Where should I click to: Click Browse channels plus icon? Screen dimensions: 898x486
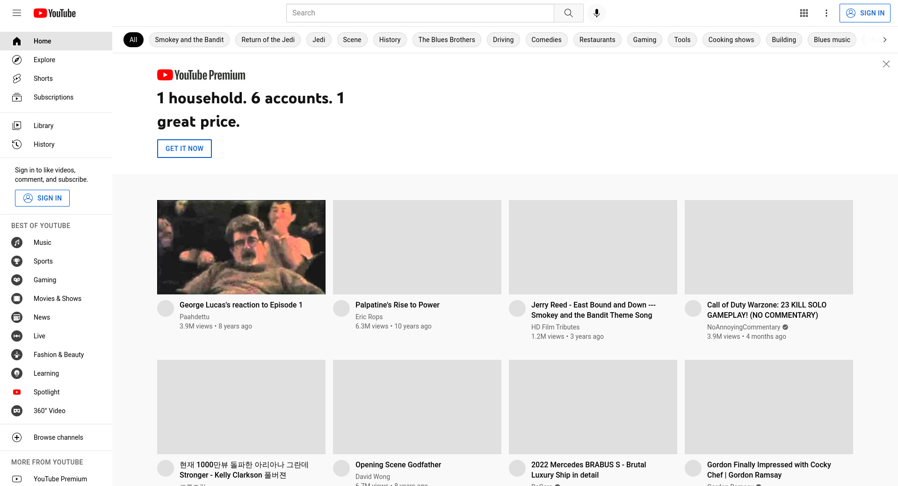(17, 437)
